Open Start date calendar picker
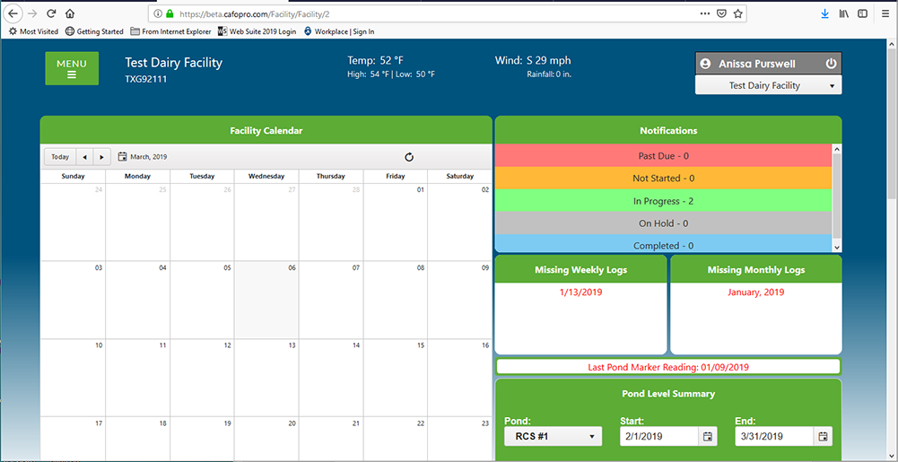 tap(707, 436)
